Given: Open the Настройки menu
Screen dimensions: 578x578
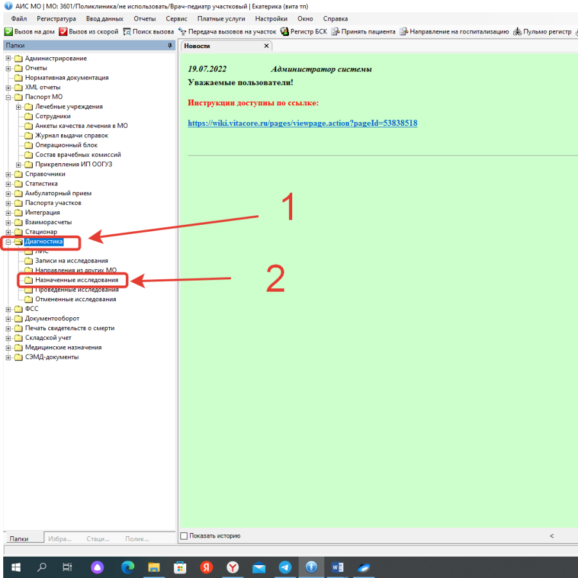Looking at the screenshot, I should tap(271, 19).
